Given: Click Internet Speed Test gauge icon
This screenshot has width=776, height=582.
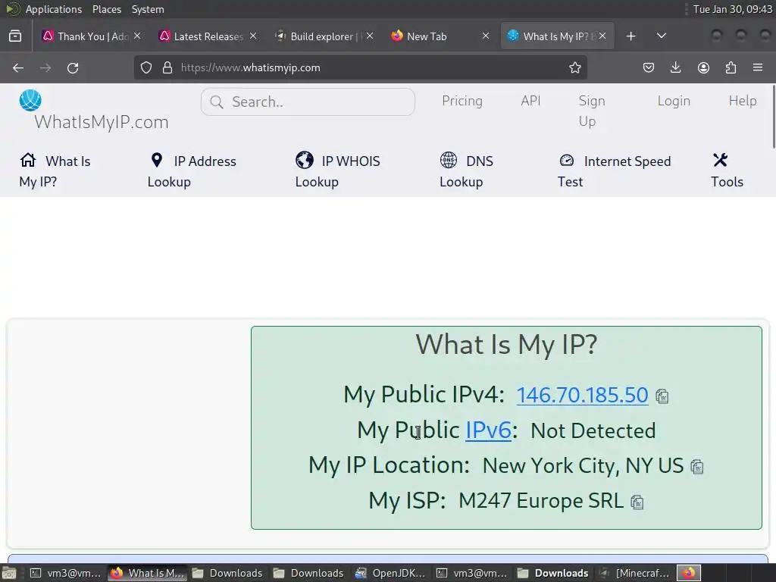Looking at the screenshot, I should [567, 161].
